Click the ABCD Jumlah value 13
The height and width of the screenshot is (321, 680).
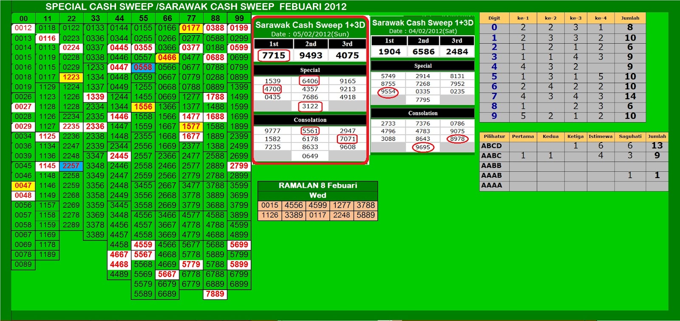click(x=657, y=146)
